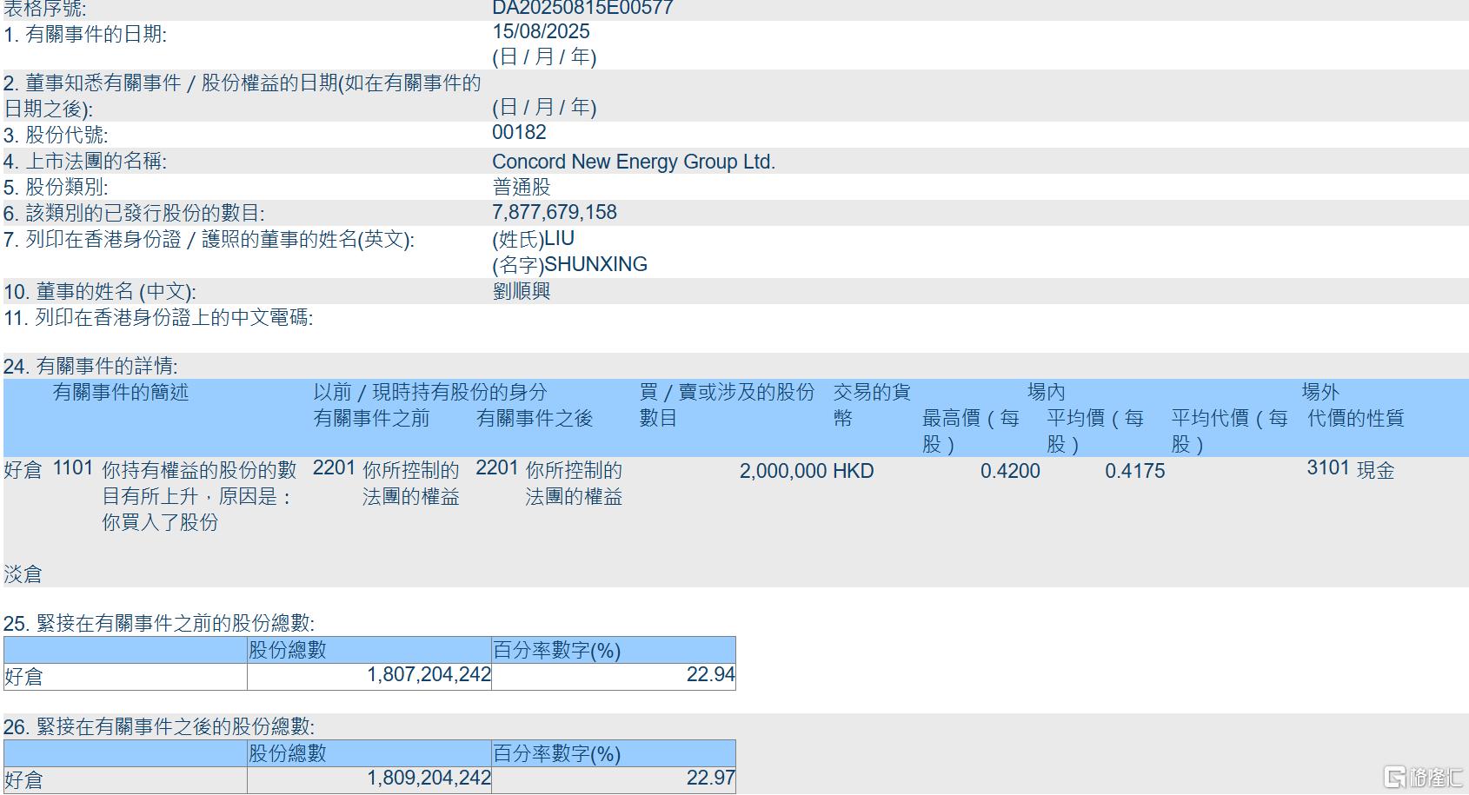Click surname (姓氏)LIU
This screenshot has width=1469, height=795.
pyautogui.click(x=534, y=239)
